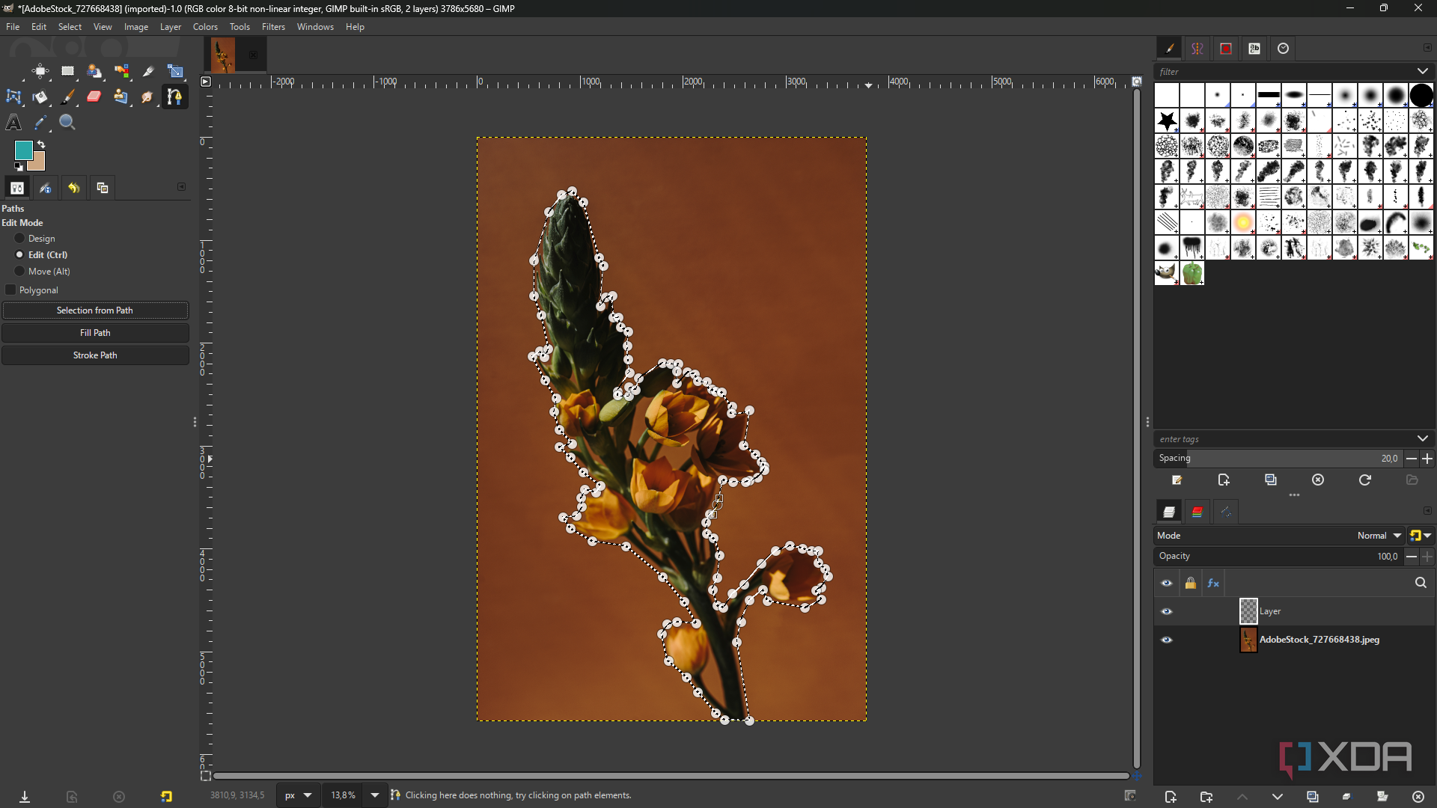Click Selection from Path button
The height and width of the screenshot is (808, 1437).
pyautogui.click(x=95, y=310)
